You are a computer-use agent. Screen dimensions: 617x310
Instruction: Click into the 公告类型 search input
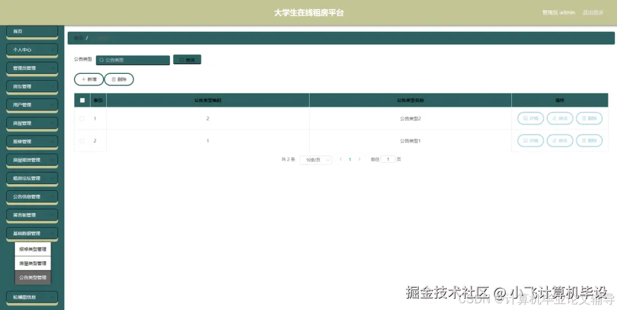133,60
